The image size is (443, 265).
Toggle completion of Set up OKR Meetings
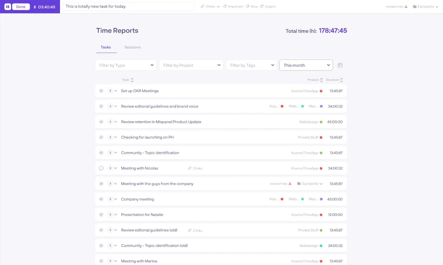point(101,91)
